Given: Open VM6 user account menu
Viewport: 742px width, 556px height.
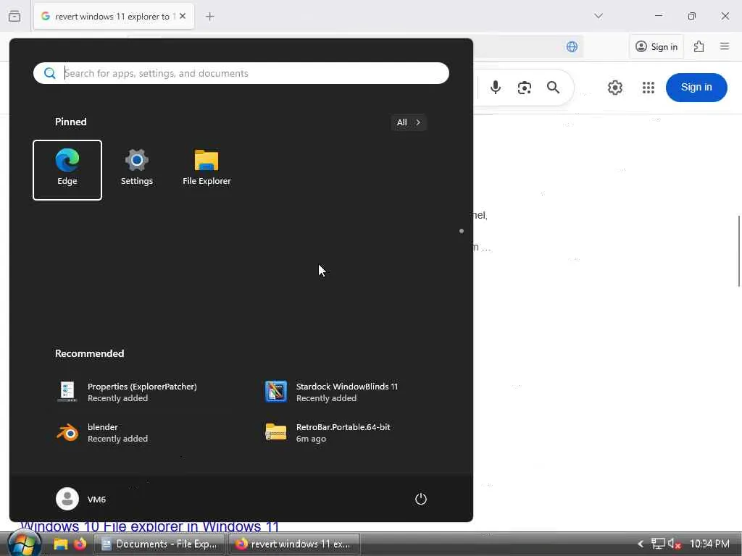Looking at the screenshot, I should tap(81, 499).
